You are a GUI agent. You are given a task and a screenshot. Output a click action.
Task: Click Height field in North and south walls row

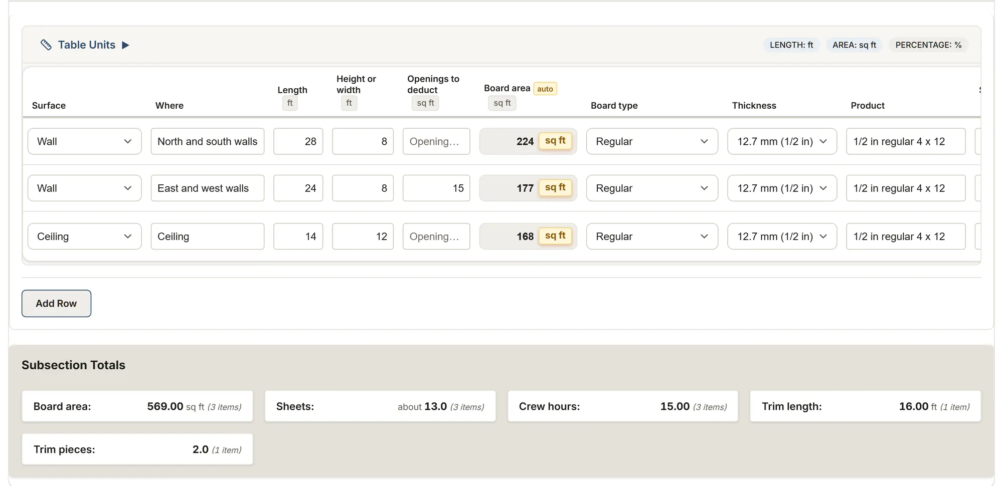pos(363,141)
